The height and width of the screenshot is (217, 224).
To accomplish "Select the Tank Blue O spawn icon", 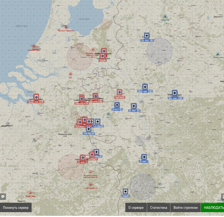I will pyautogui.click(x=96, y=152).
